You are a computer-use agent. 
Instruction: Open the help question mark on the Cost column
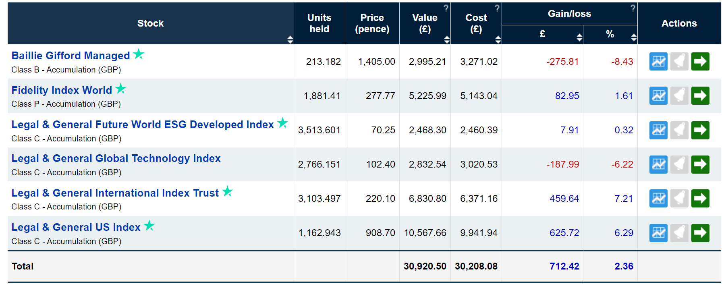[x=497, y=8]
